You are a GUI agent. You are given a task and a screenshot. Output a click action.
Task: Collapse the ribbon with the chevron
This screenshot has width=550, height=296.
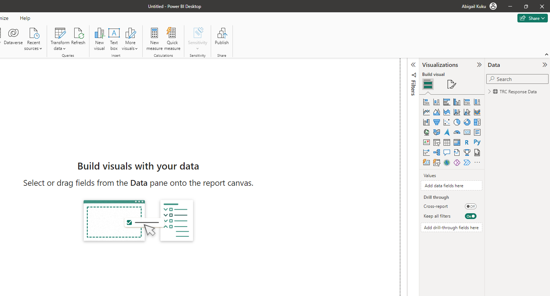pyautogui.click(x=546, y=55)
